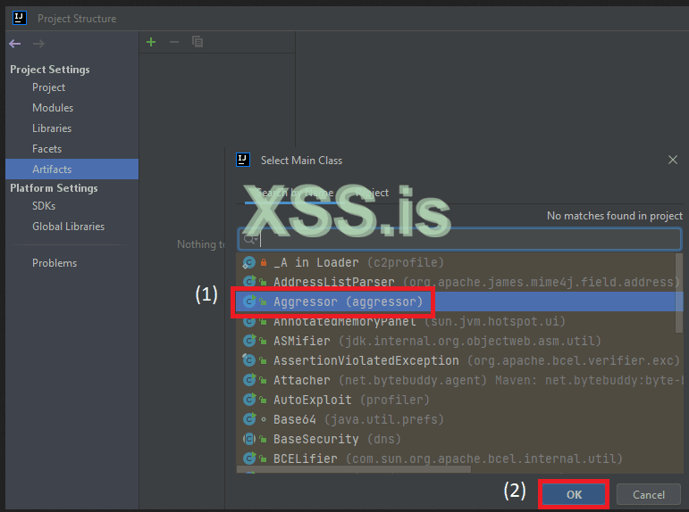Focus the class name search field

tap(459, 239)
